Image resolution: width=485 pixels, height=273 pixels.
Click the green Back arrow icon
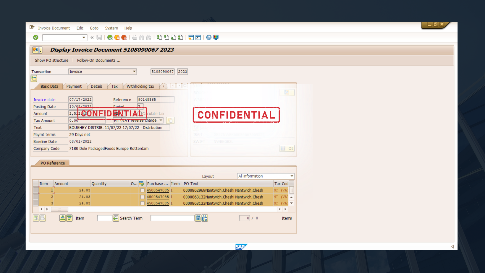[x=110, y=38]
